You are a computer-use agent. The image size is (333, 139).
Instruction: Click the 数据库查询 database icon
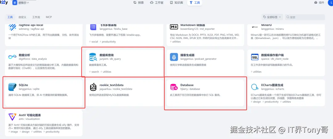[93, 57]
